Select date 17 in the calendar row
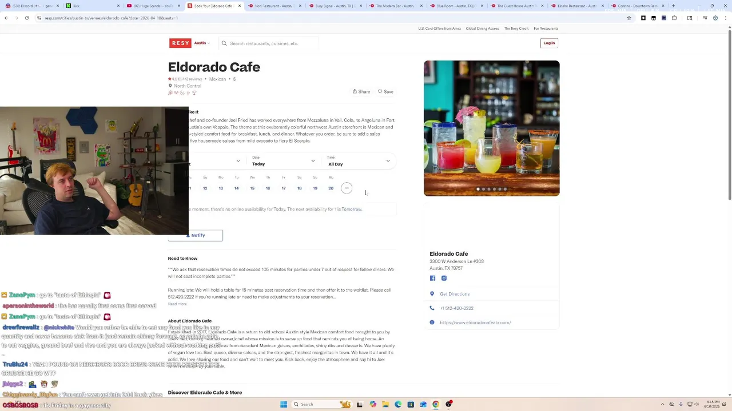Screen dimensions: 732x411 click(284, 188)
